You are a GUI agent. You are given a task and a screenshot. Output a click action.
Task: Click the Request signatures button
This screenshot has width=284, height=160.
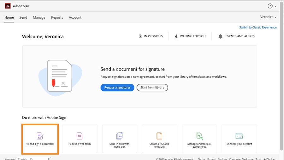pos(117,88)
